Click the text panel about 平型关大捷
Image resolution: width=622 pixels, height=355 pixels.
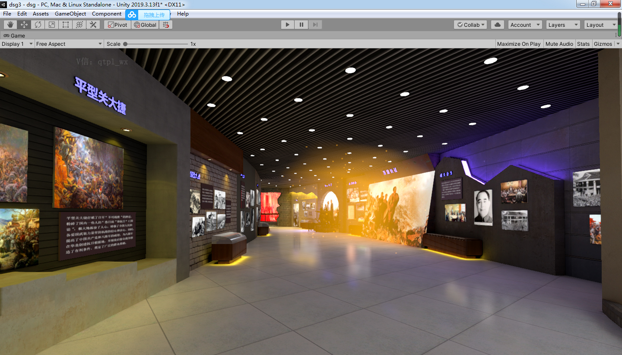point(97,236)
